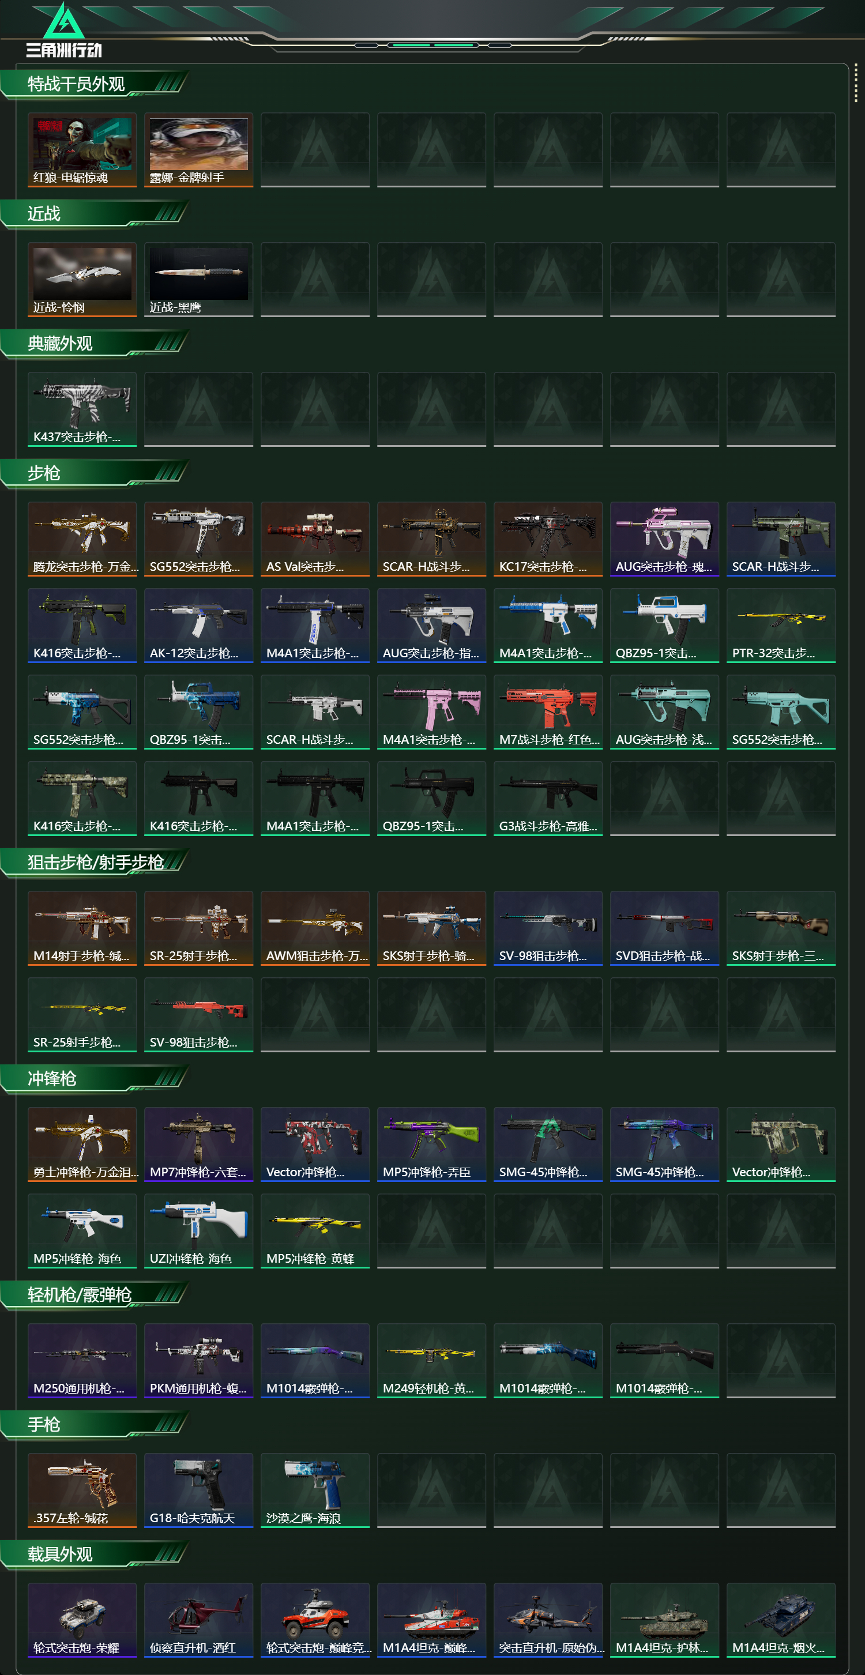Select the .357左轮-缄花 pistol skin
This screenshot has height=1675, width=865.
coord(82,1490)
